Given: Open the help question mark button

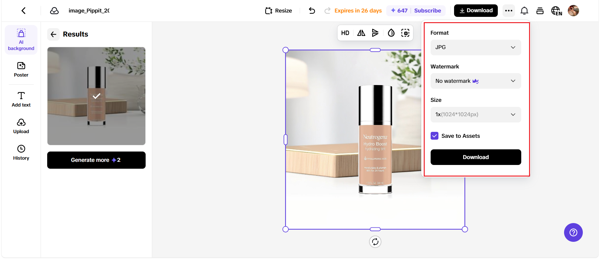Looking at the screenshot, I should (573, 232).
